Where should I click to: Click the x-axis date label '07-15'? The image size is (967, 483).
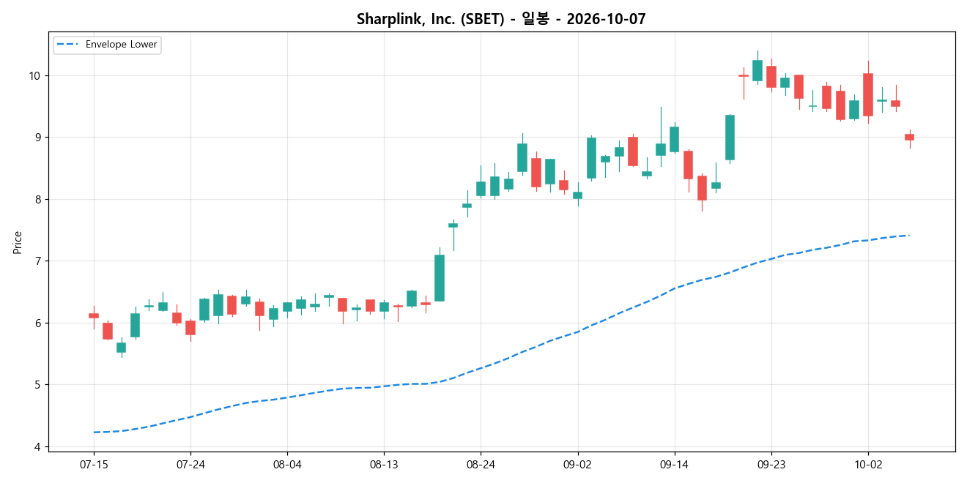pyautogui.click(x=94, y=464)
